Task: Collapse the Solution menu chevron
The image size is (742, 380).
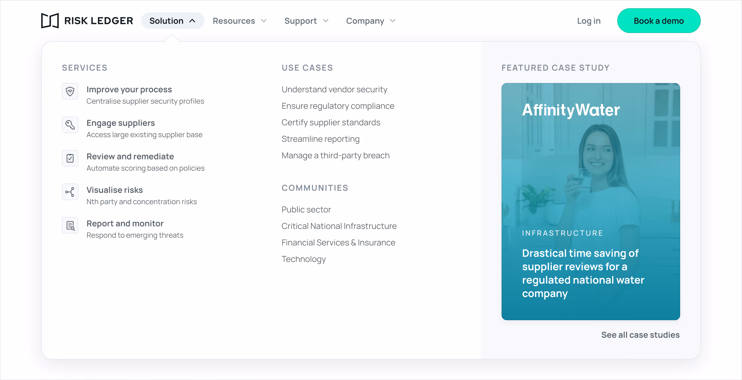Action: (x=192, y=21)
